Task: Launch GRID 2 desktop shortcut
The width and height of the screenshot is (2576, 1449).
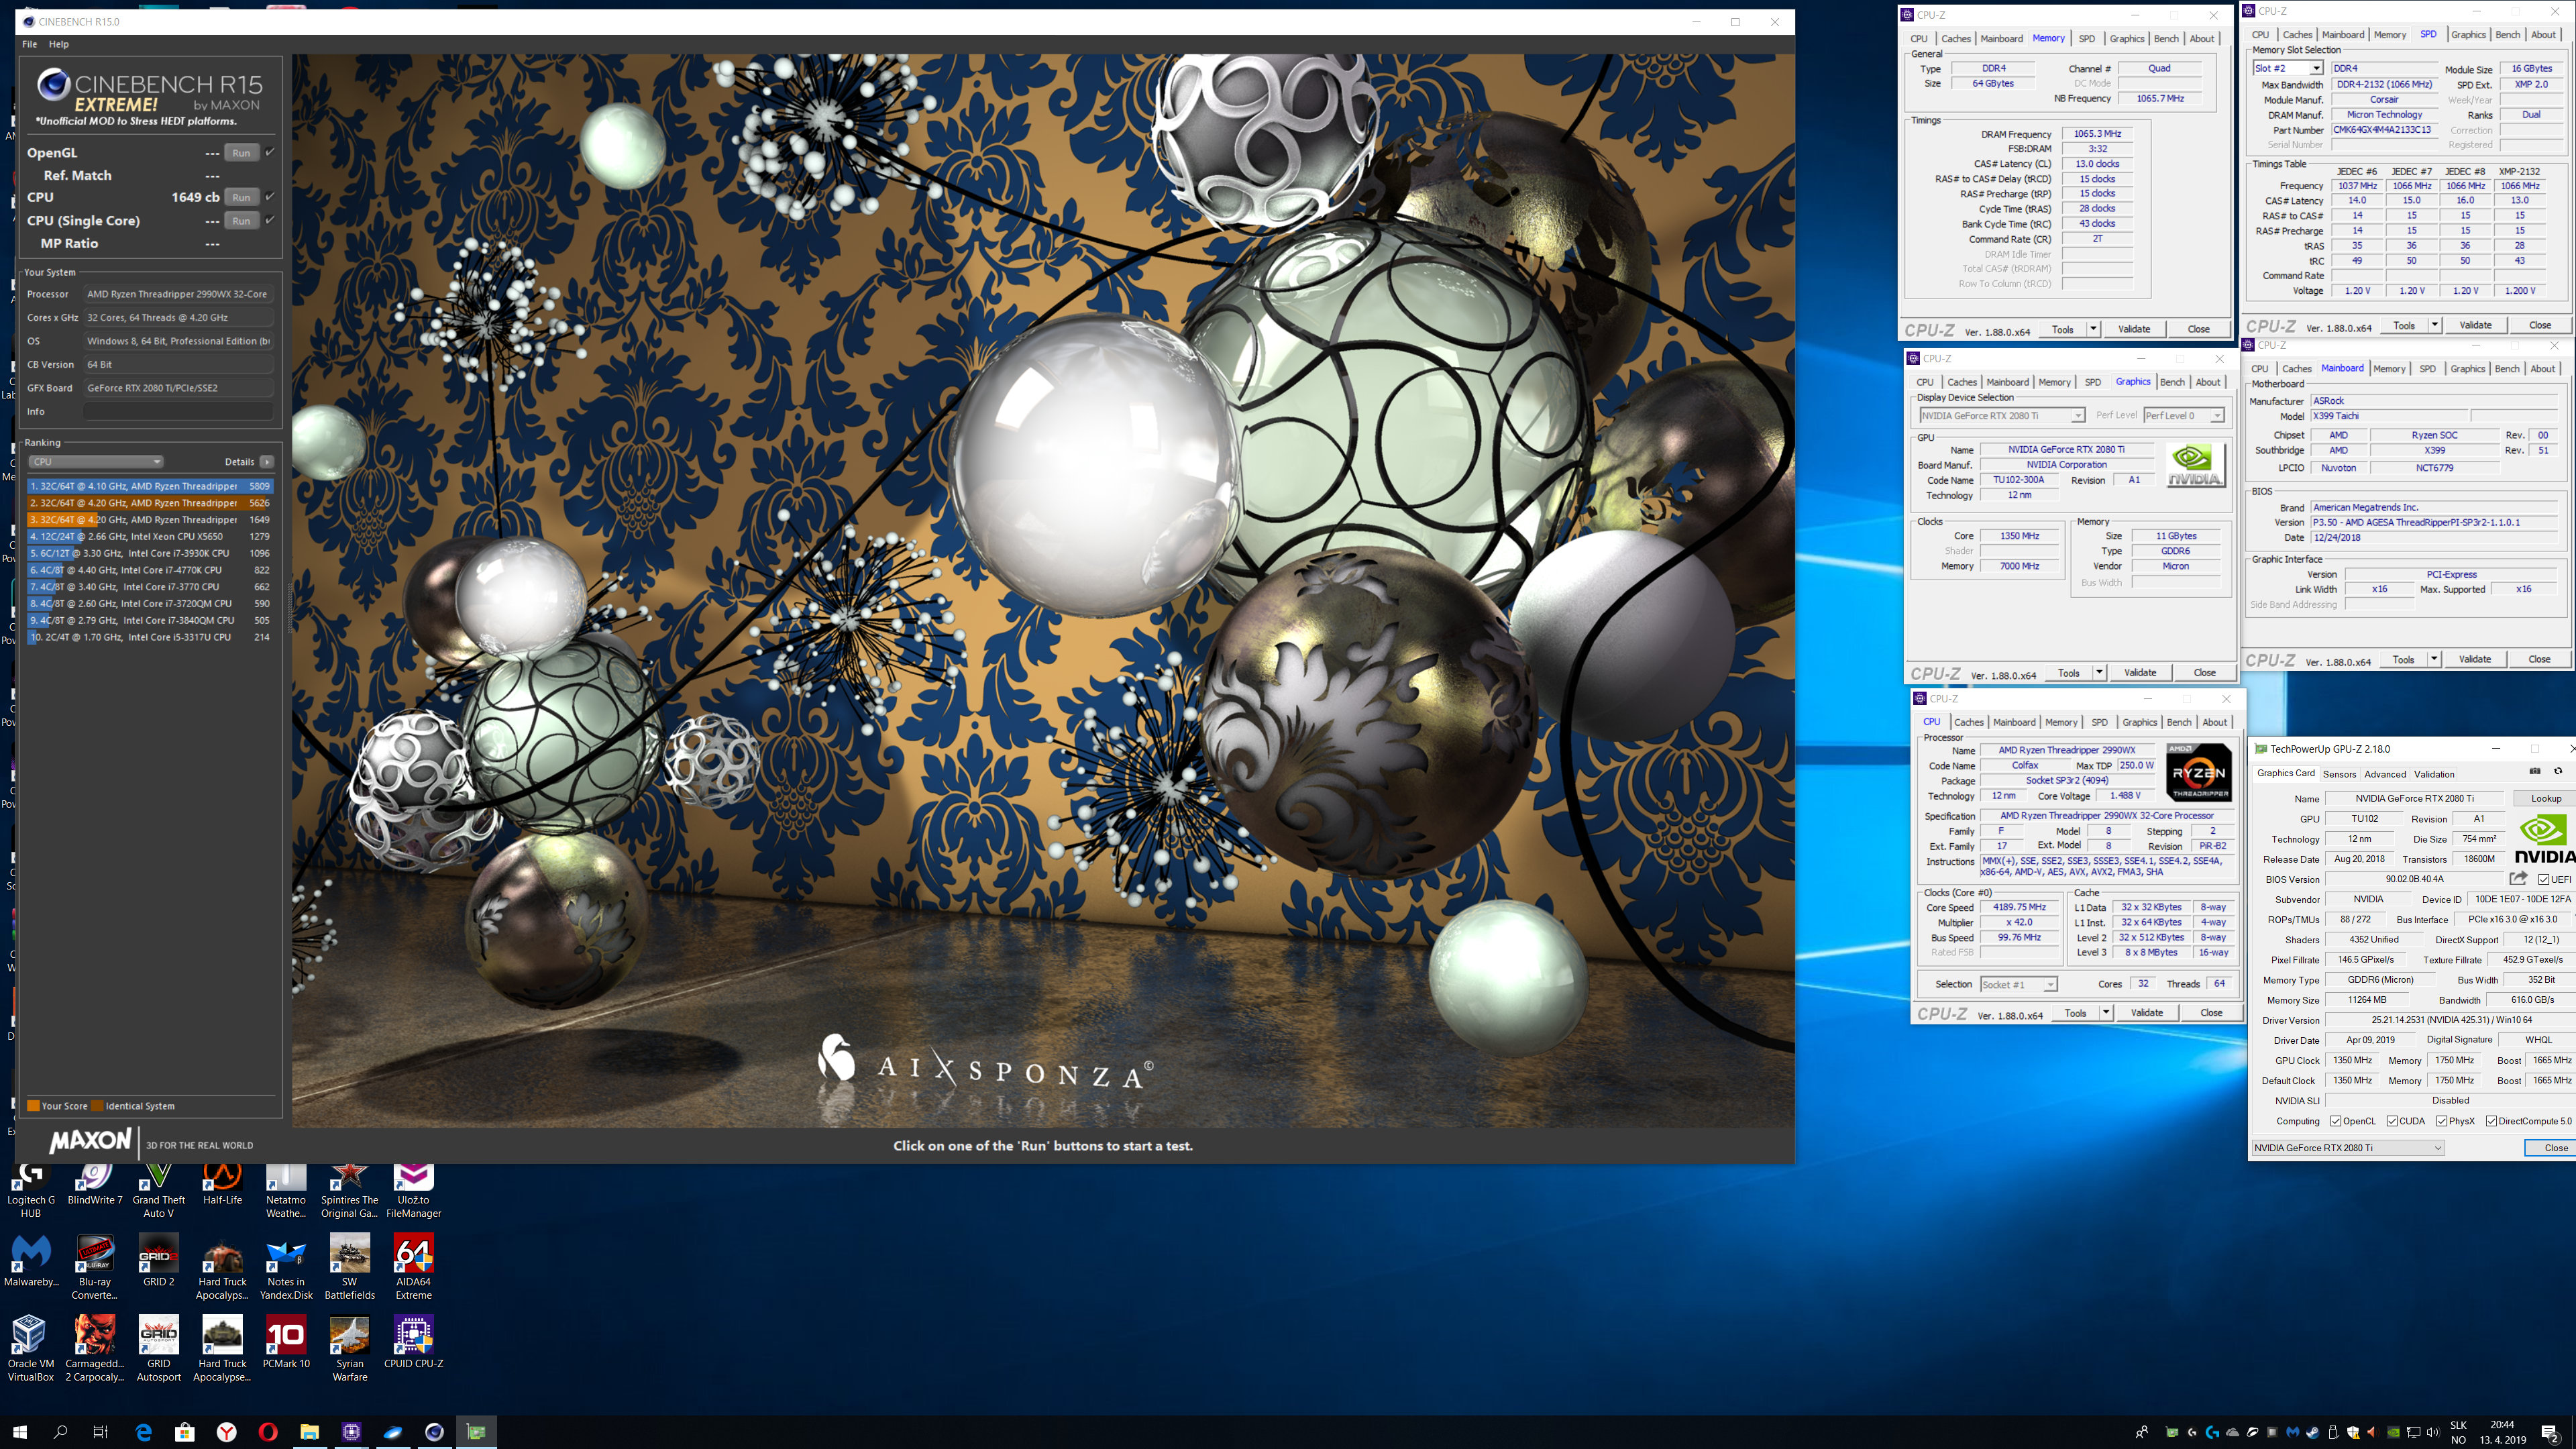Action: click(159, 1260)
